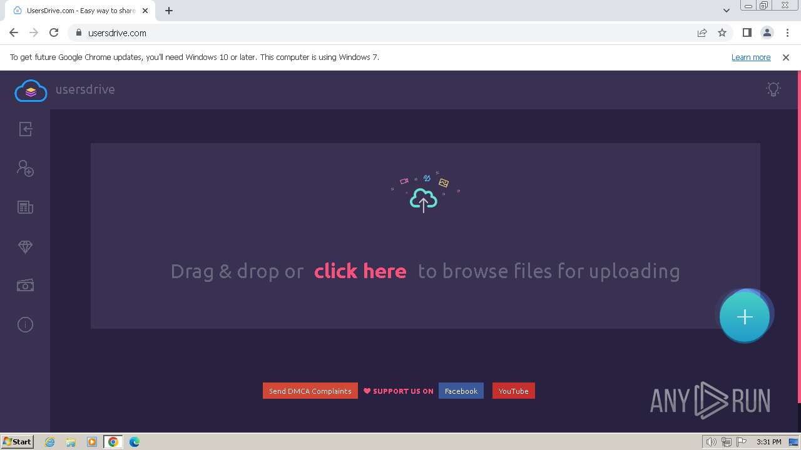Viewport: 801px width, 450px height.
Task: Open Action Center flag icon
Action: point(742,442)
